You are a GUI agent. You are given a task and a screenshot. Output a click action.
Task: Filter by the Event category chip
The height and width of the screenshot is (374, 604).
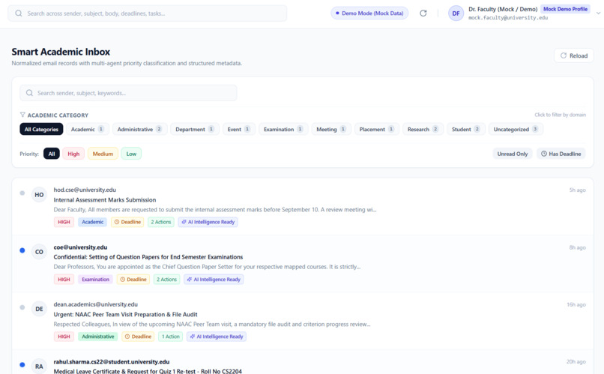pos(239,129)
